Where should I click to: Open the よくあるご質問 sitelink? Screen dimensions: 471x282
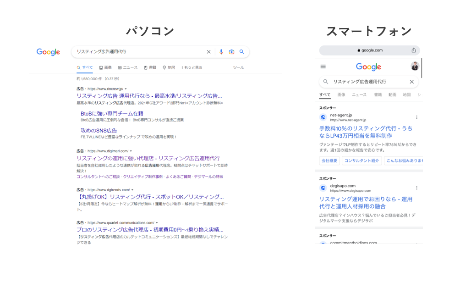(x=178, y=177)
